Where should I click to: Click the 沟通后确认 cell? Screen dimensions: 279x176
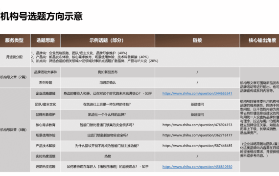pyautogui.click(x=108, y=83)
